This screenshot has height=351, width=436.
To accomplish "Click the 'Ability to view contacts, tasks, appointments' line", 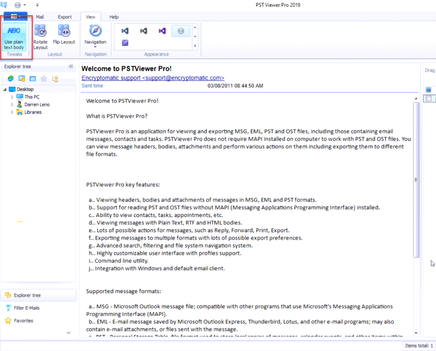I will click(156, 215).
